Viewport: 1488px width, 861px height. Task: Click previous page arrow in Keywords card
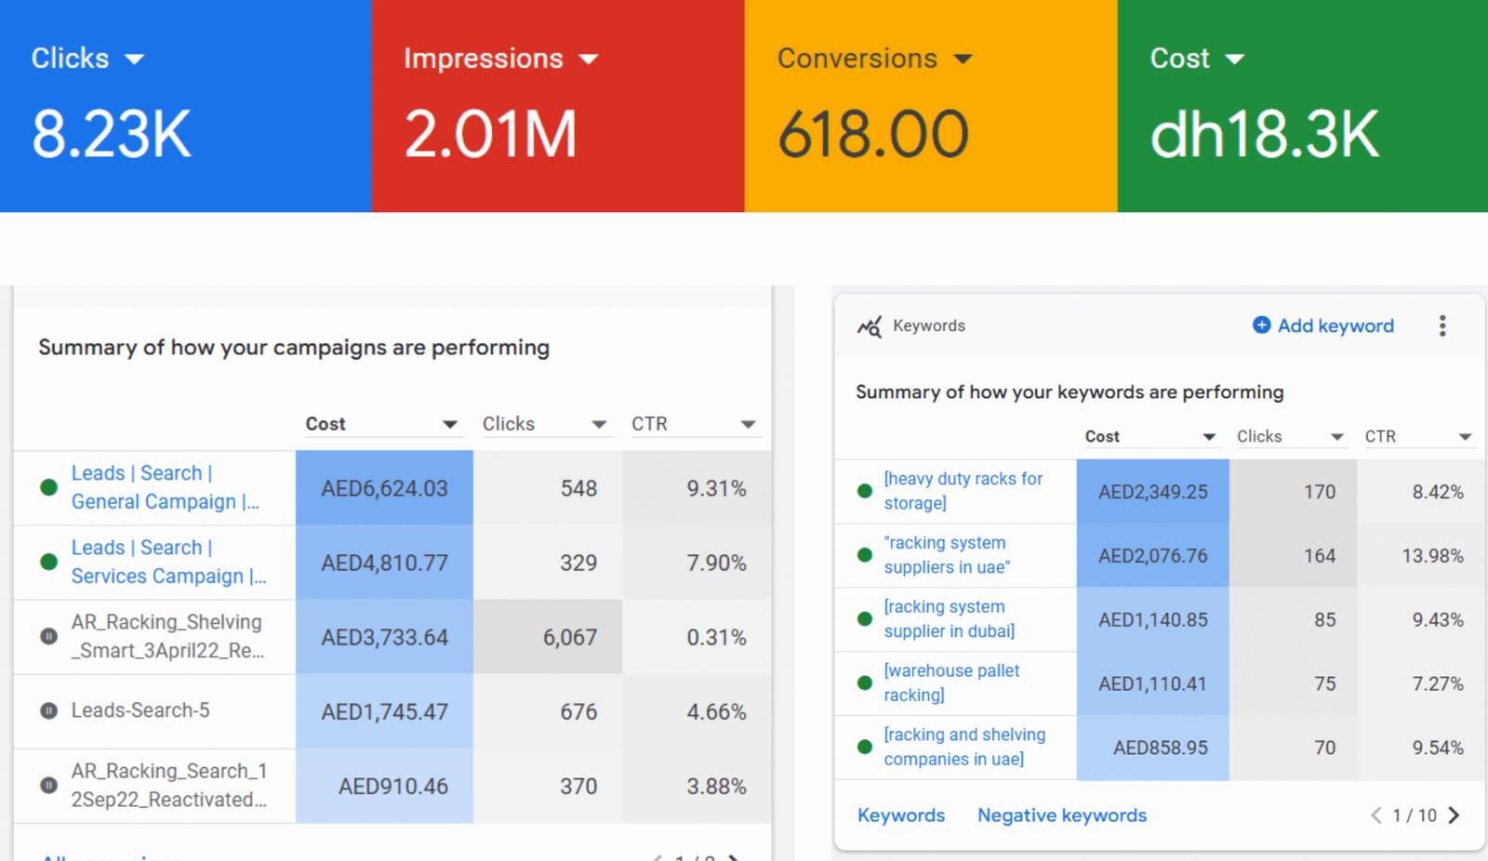click(x=1375, y=815)
